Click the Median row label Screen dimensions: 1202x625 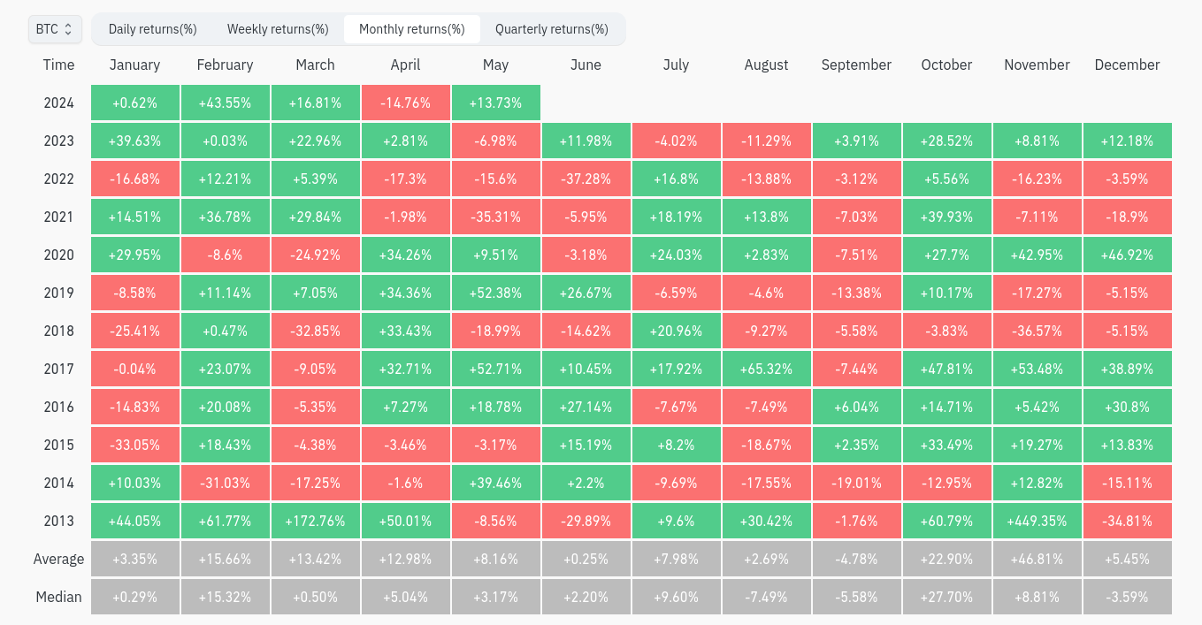pos(59,597)
